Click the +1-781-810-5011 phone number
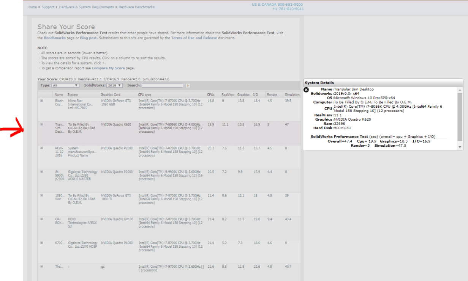Screen dimensions: 468x281 (x=288, y=9)
